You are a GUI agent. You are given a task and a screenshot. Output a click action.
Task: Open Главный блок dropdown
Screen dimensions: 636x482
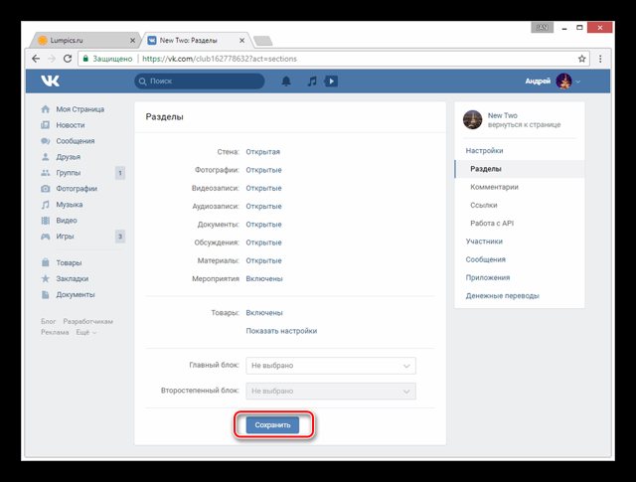coord(331,366)
